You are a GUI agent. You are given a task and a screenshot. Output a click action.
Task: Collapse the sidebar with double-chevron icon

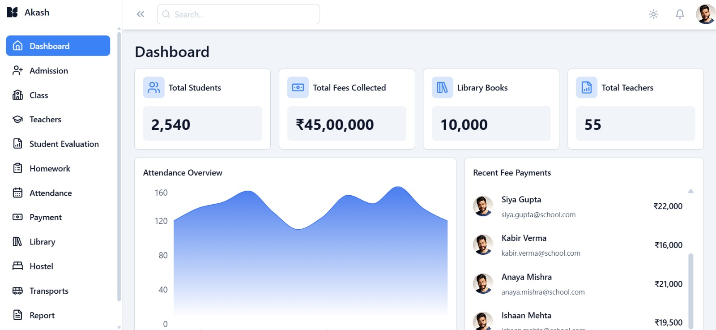pyautogui.click(x=141, y=14)
